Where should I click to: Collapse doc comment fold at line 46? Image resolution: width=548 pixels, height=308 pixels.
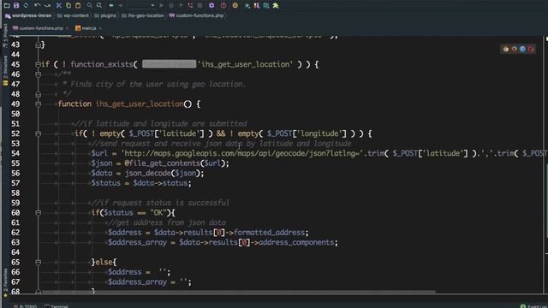click(x=38, y=74)
